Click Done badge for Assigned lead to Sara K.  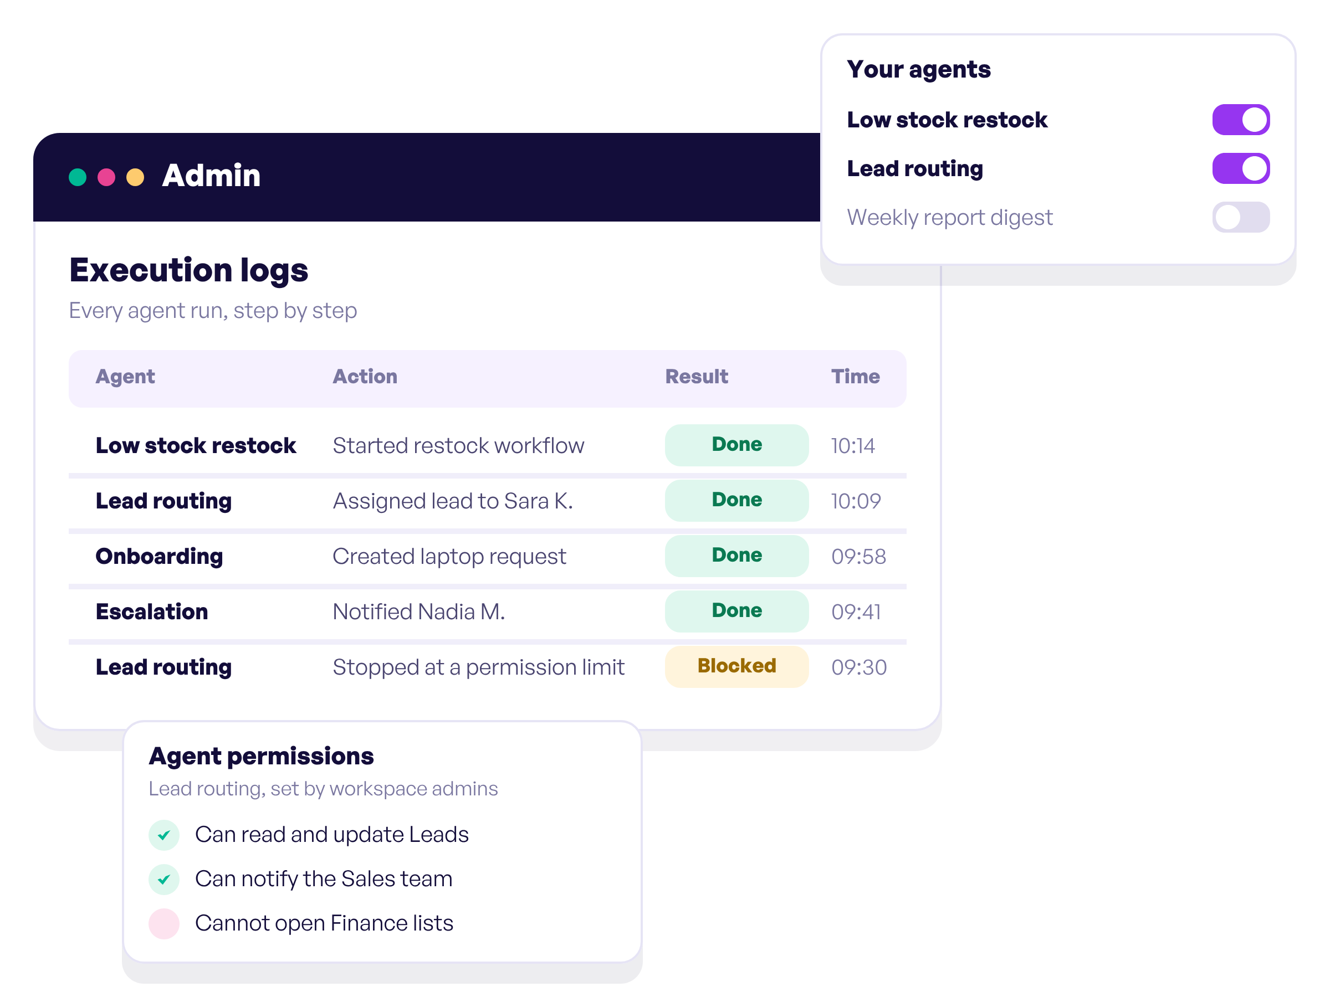click(x=736, y=501)
